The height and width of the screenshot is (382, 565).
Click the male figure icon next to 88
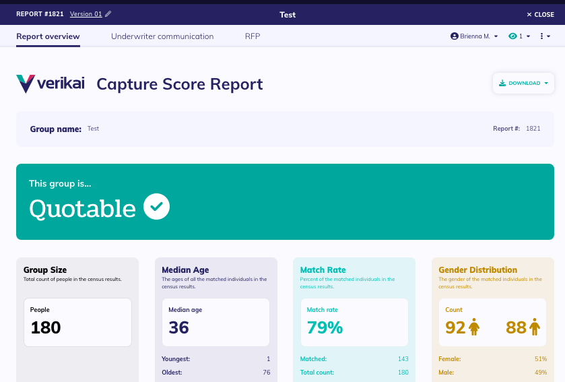point(535,327)
